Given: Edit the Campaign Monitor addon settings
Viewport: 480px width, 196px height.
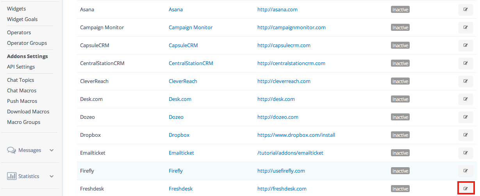Looking at the screenshot, I should tap(466, 27).
